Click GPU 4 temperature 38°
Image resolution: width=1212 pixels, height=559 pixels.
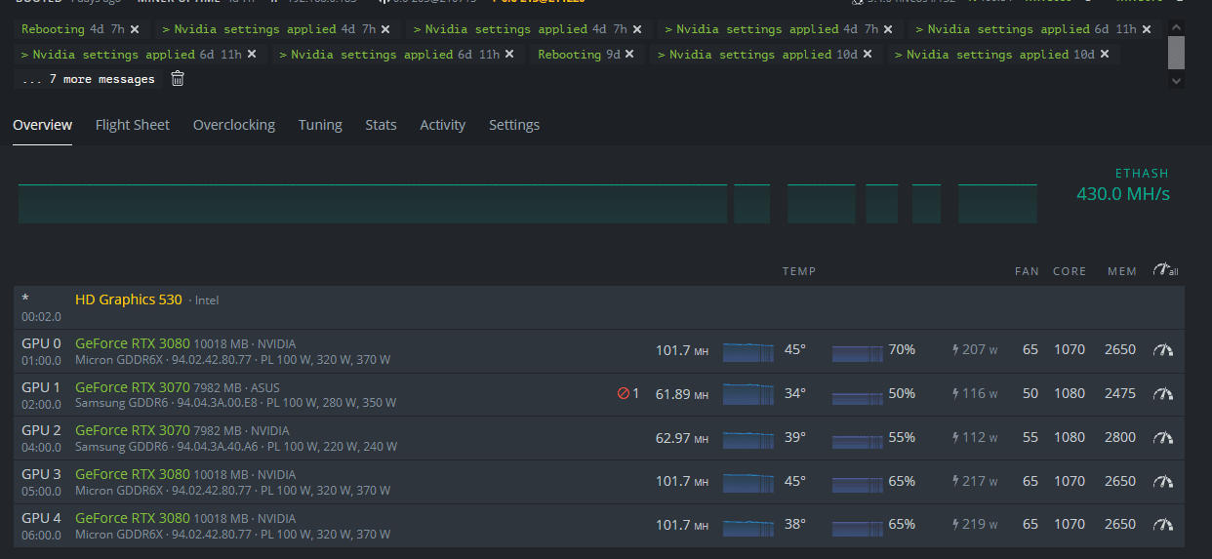pyautogui.click(x=795, y=524)
